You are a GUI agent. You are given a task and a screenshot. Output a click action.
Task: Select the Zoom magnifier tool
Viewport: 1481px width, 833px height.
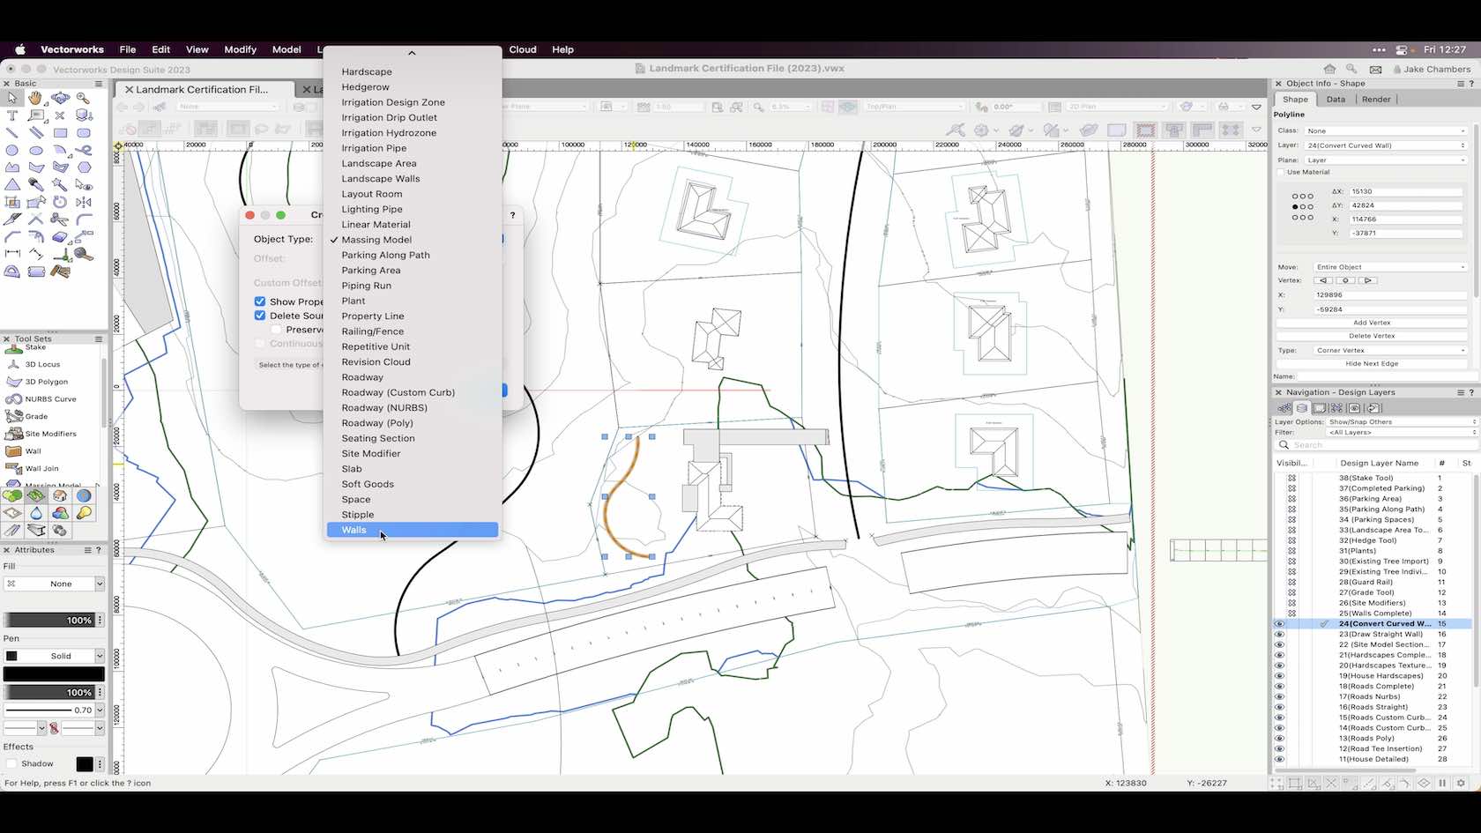click(84, 98)
